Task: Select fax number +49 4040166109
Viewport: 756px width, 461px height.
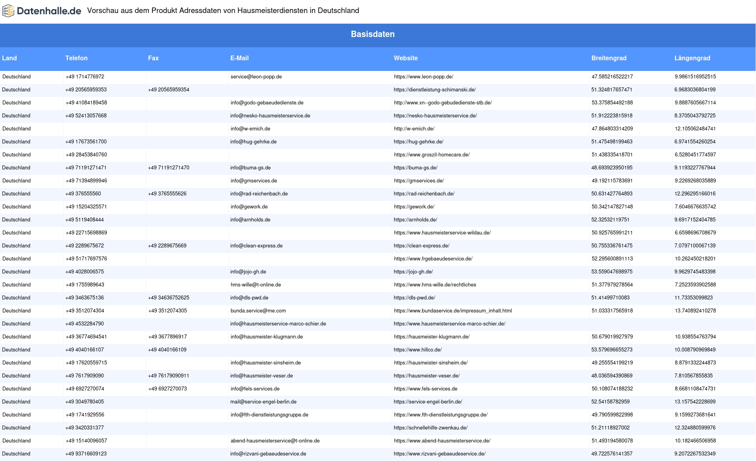Action: coord(167,350)
